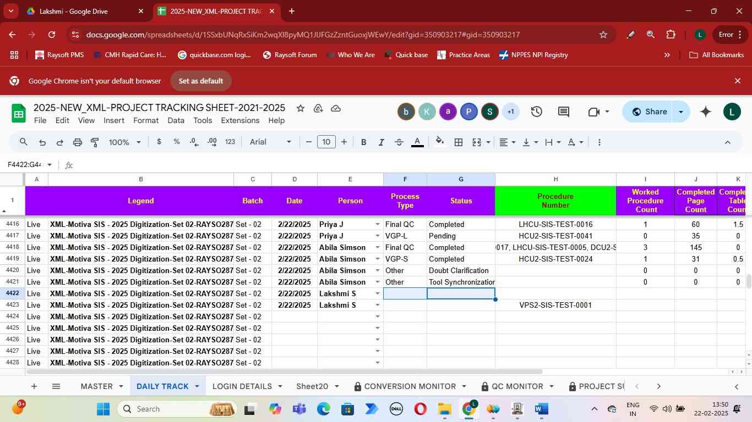Open the Insert menu

point(114,120)
